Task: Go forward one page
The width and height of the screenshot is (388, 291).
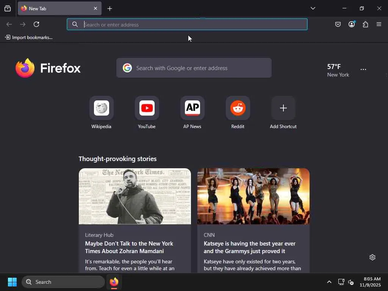Action: point(23,24)
